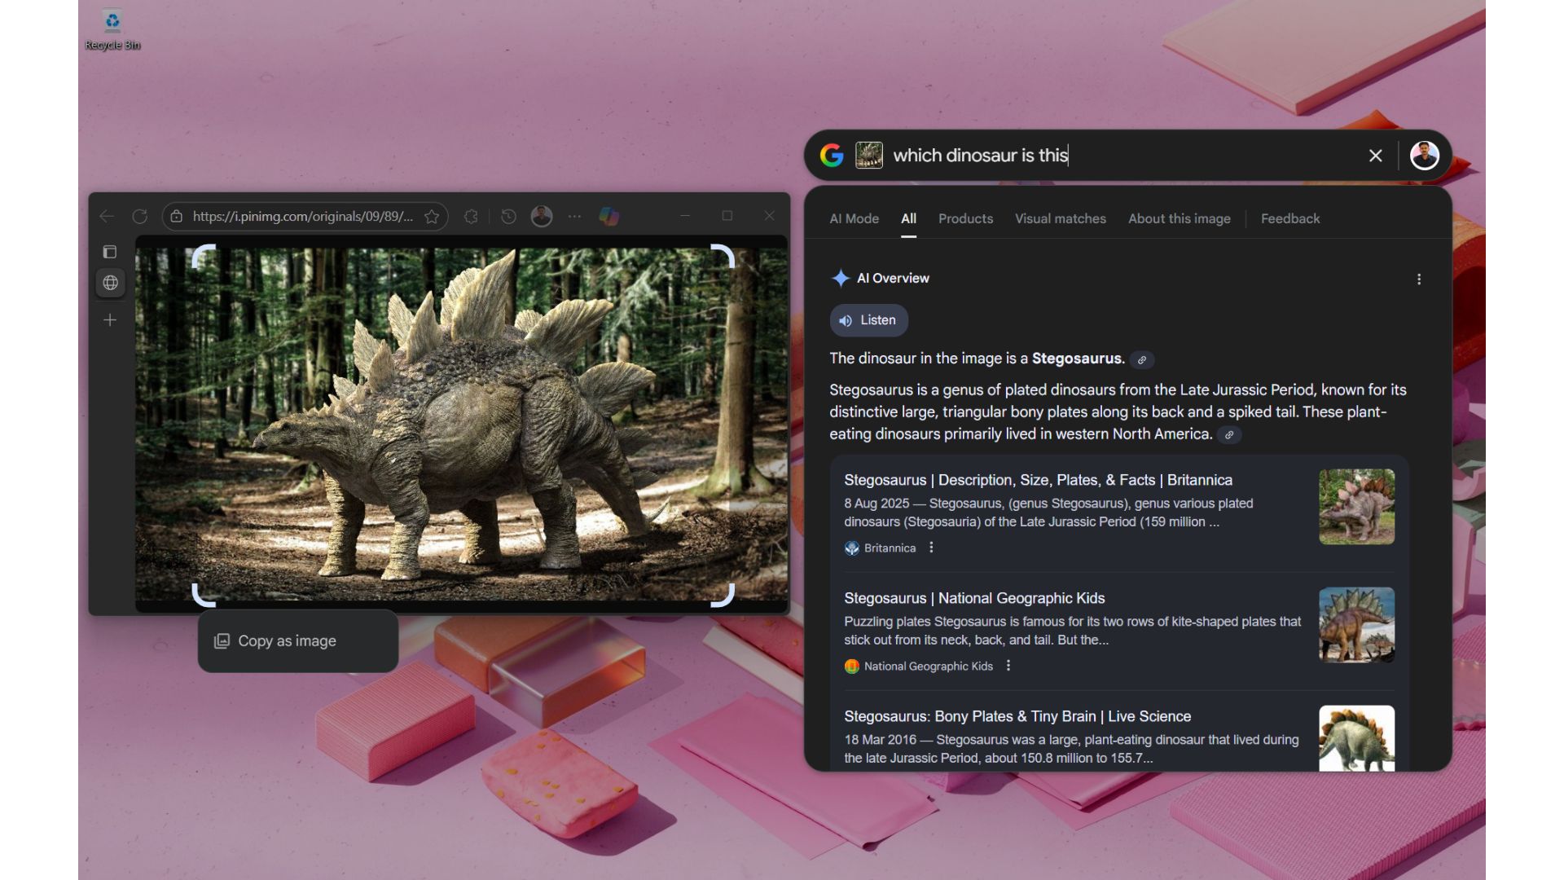Viewport: 1564px width, 880px height.
Task: Switch to the Visual matches tab
Action: 1060,218
